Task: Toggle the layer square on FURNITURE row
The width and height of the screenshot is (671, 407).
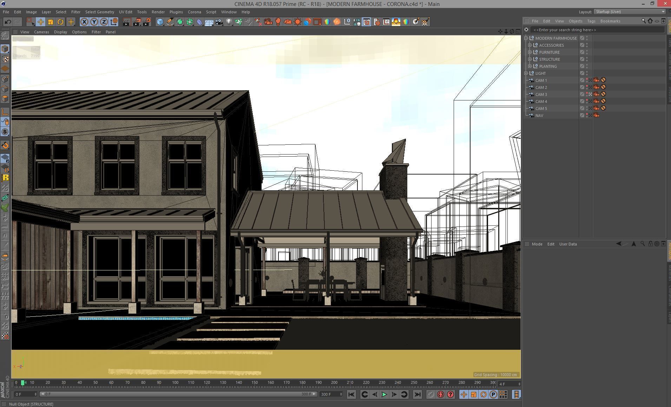Action: click(582, 52)
